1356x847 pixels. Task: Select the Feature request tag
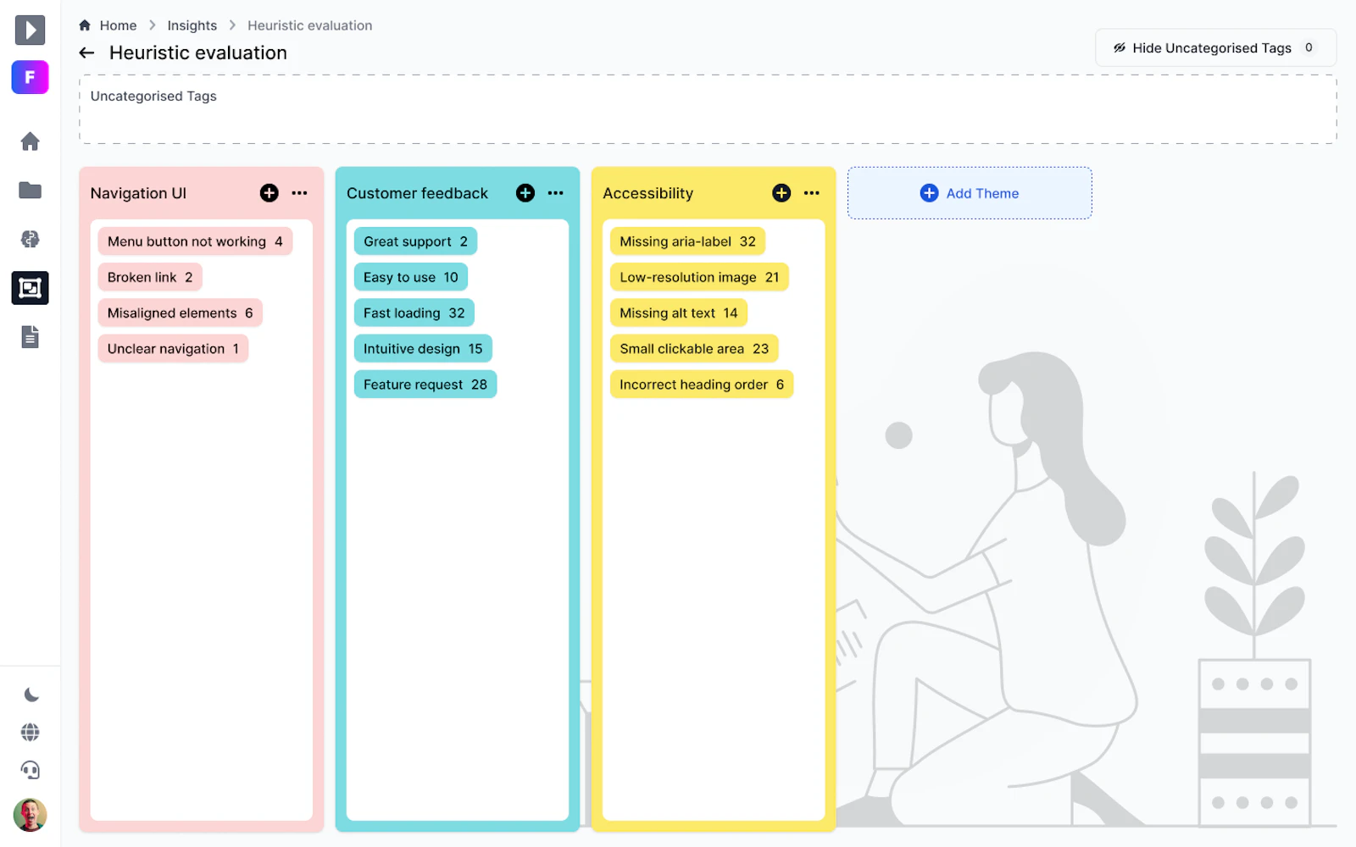click(425, 384)
